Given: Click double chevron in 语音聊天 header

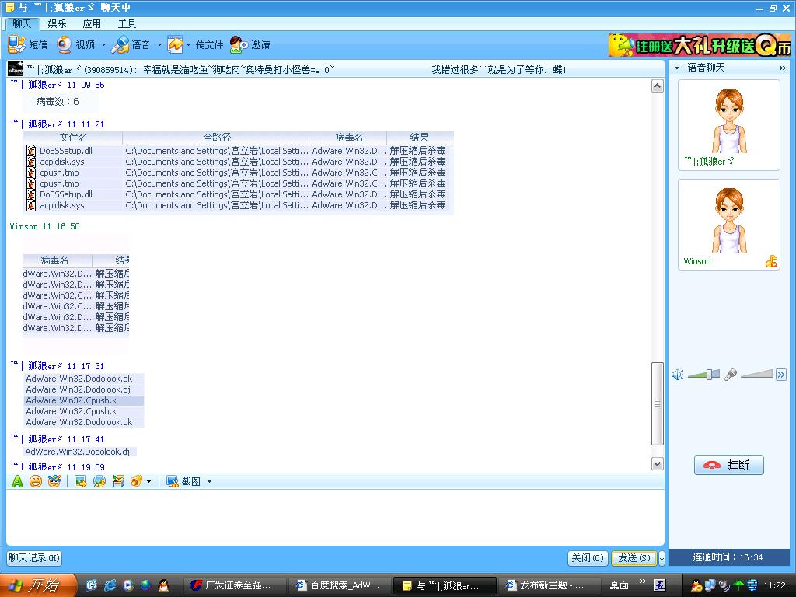Looking at the screenshot, I should point(782,68).
